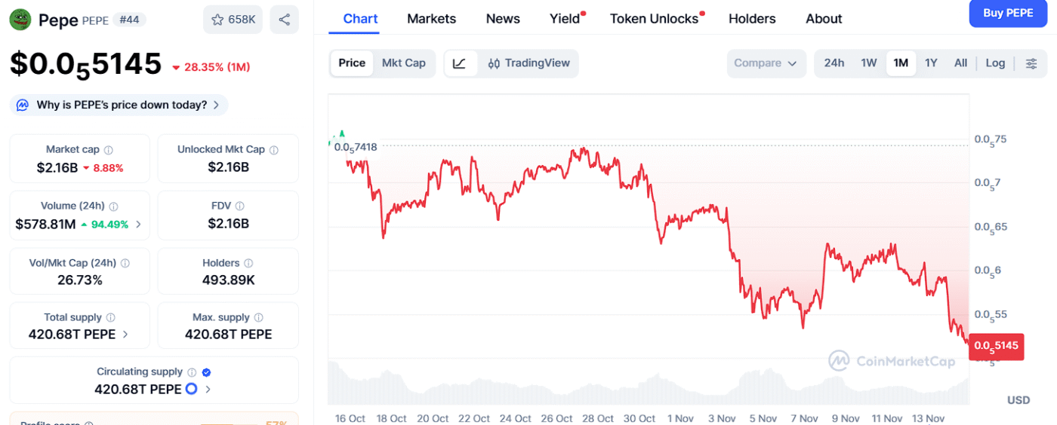Expand Volume (24h) details arrow
The image size is (1057, 425).
point(138,224)
